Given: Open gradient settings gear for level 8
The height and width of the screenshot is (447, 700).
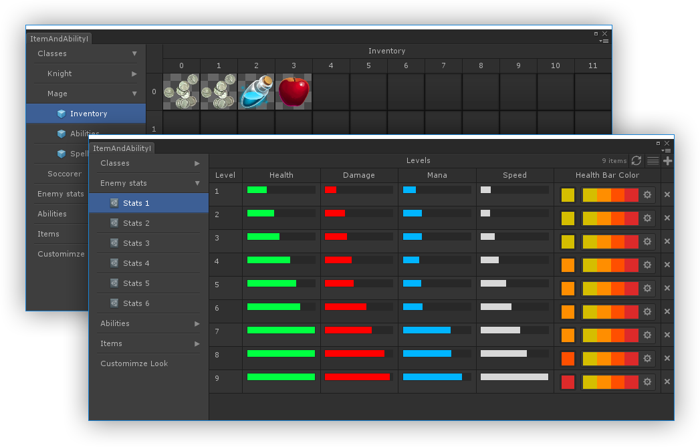Looking at the screenshot, I should pos(647,358).
